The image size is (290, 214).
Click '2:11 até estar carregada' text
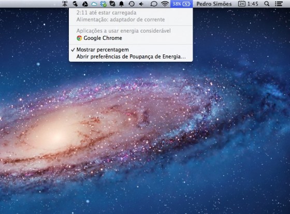coord(106,13)
